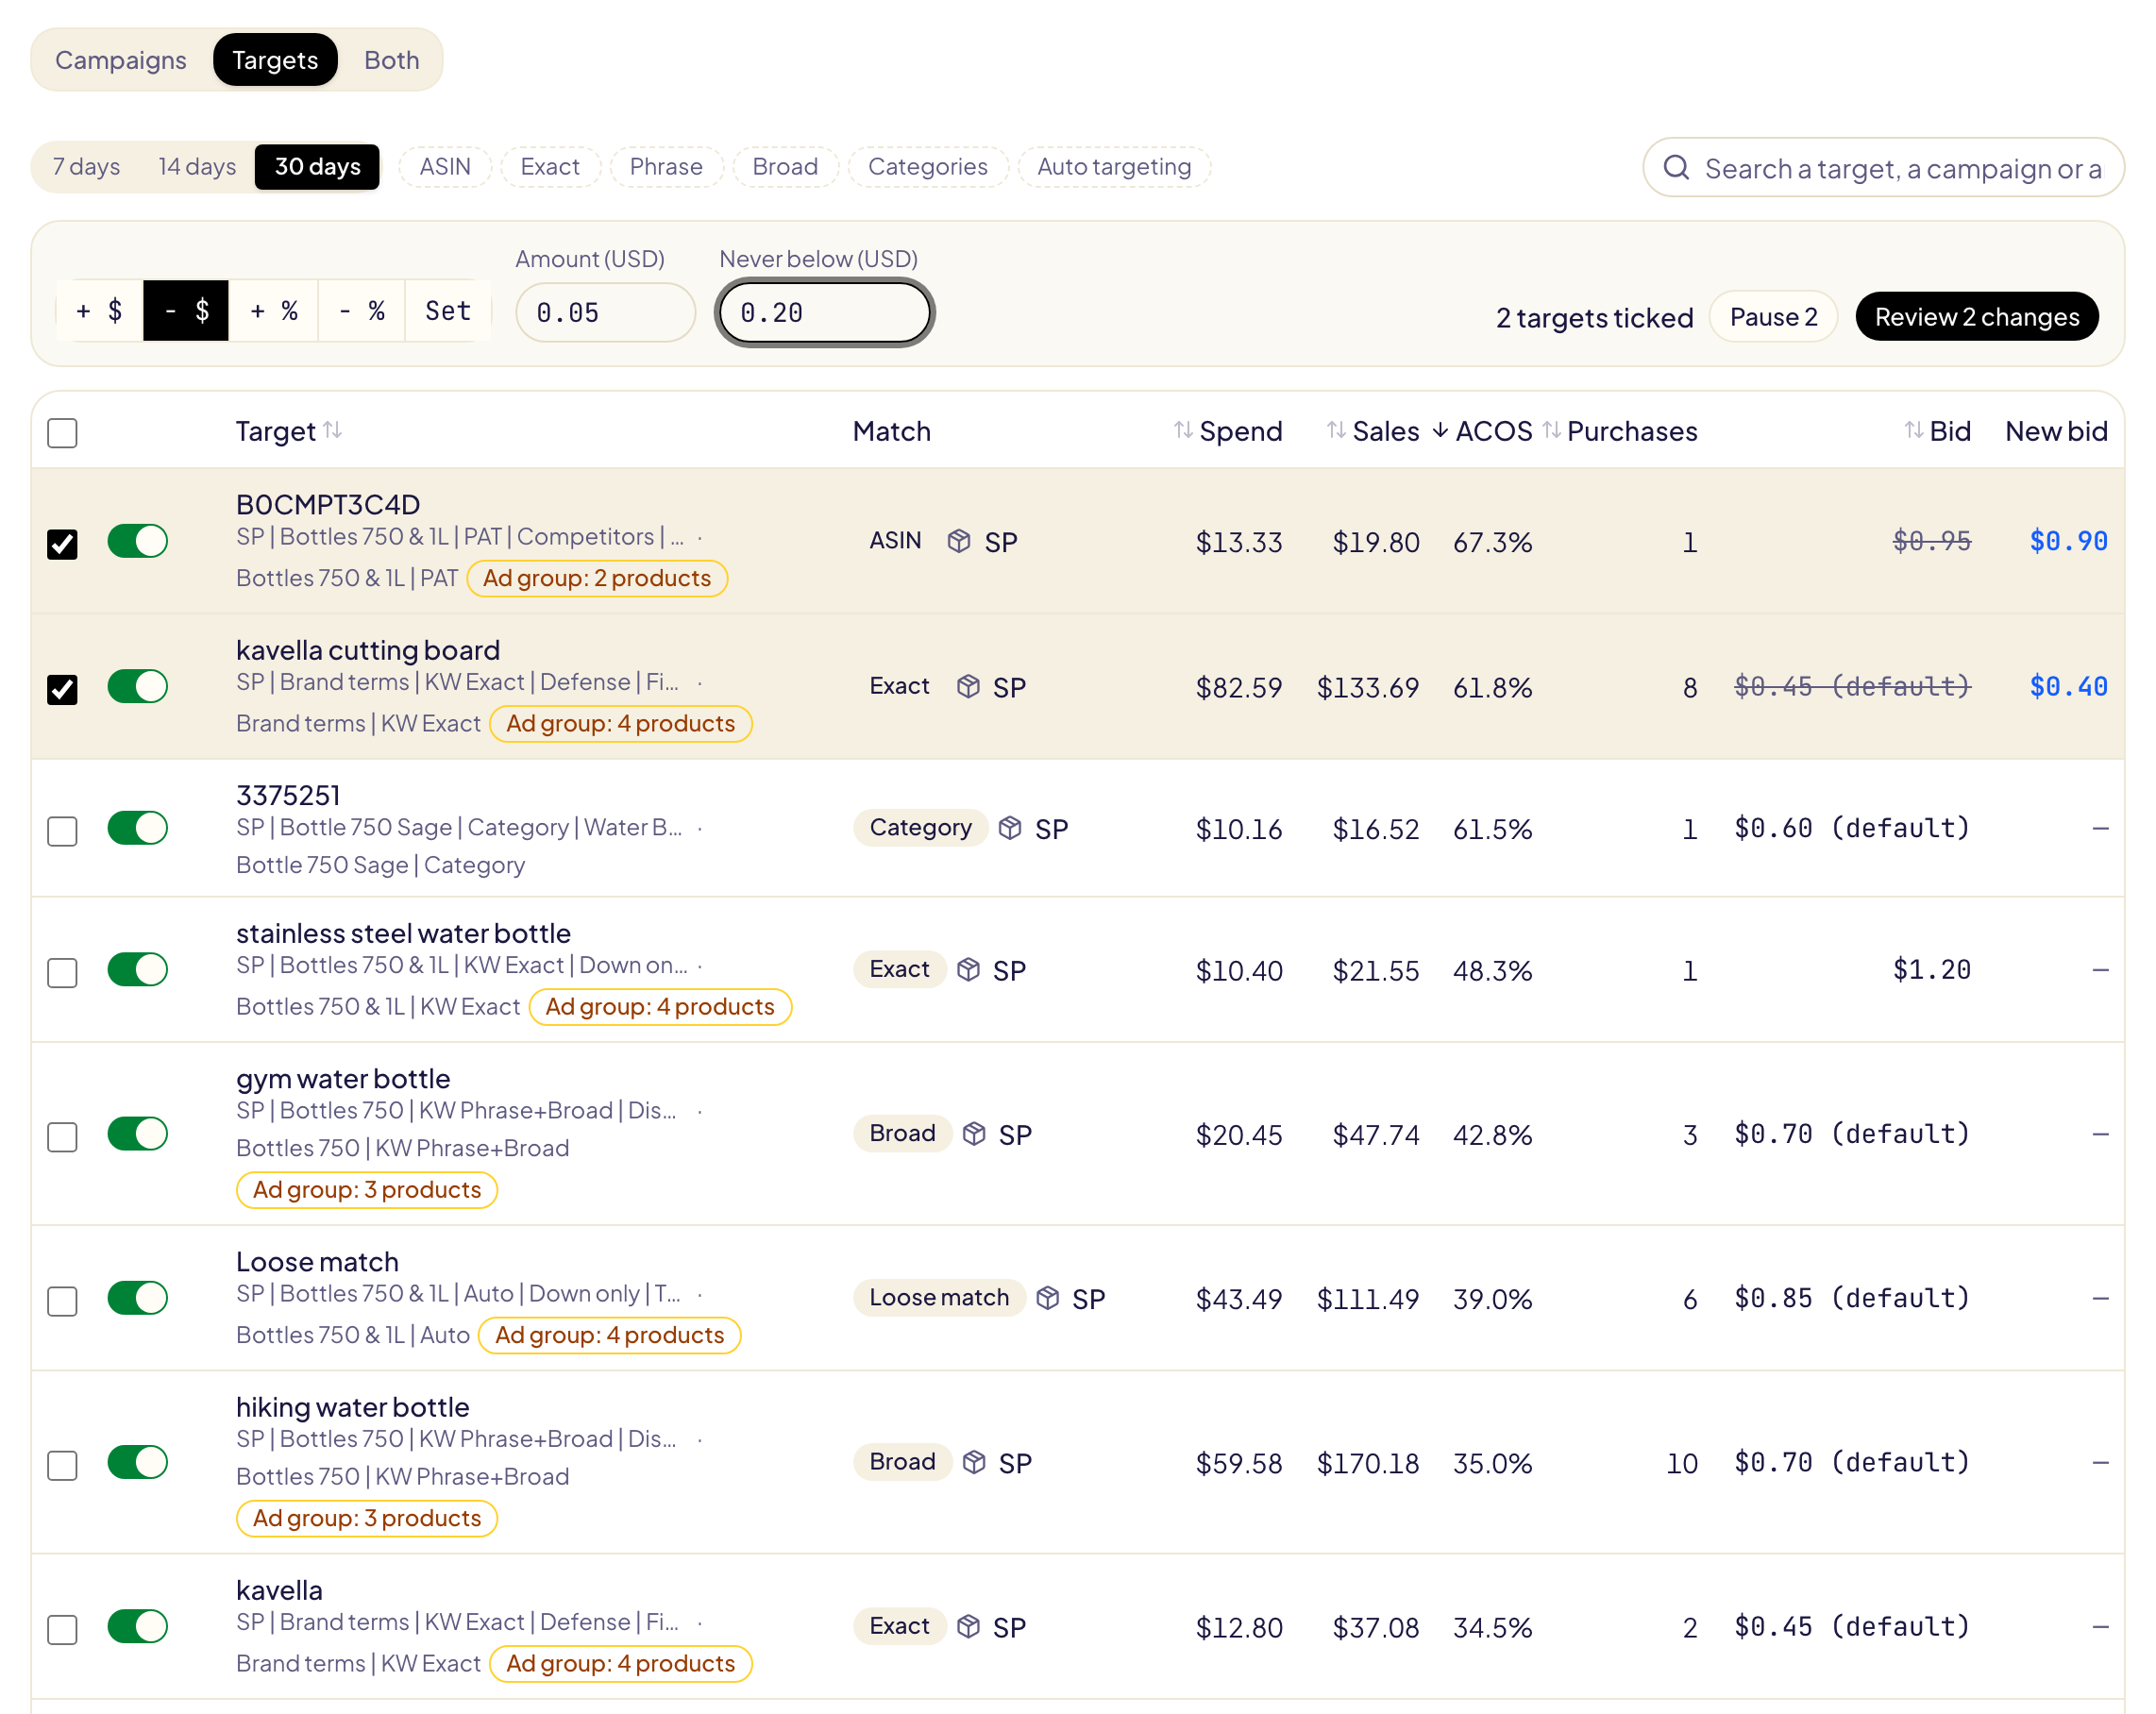Sort by Sales column arrows icon

point(1336,430)
